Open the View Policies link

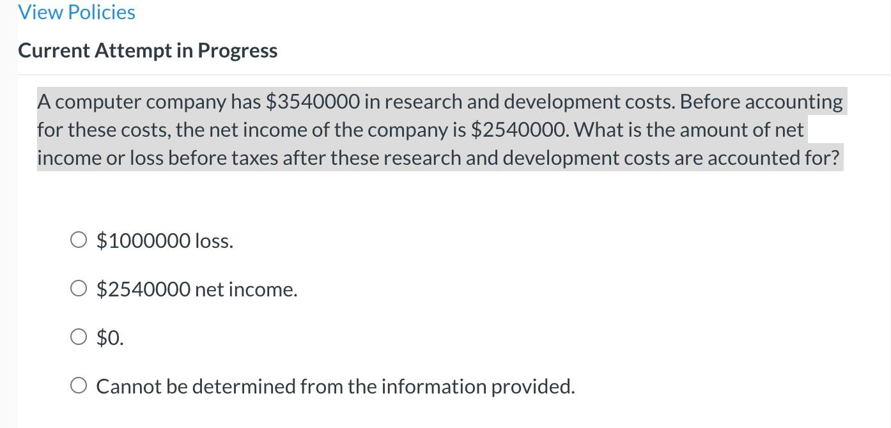tap(76, 11)
